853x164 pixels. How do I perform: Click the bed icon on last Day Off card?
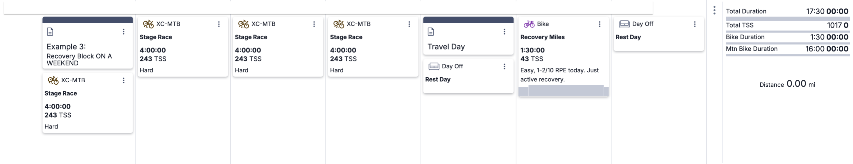tap(624, 24)
